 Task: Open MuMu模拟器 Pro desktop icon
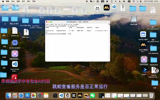click(x=143, y=45)
